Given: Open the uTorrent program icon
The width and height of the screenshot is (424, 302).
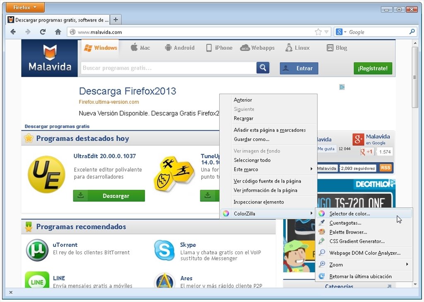Looking at the screenshot, I should [37, 250].
